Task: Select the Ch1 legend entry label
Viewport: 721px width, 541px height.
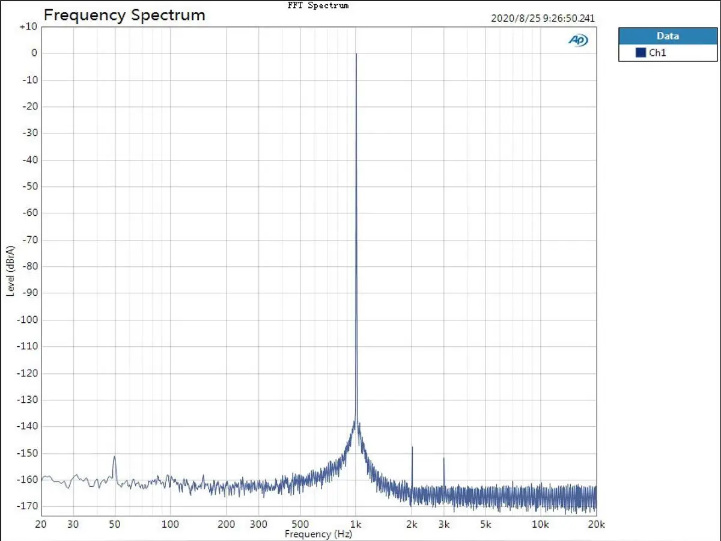Action: click(658, 53)
